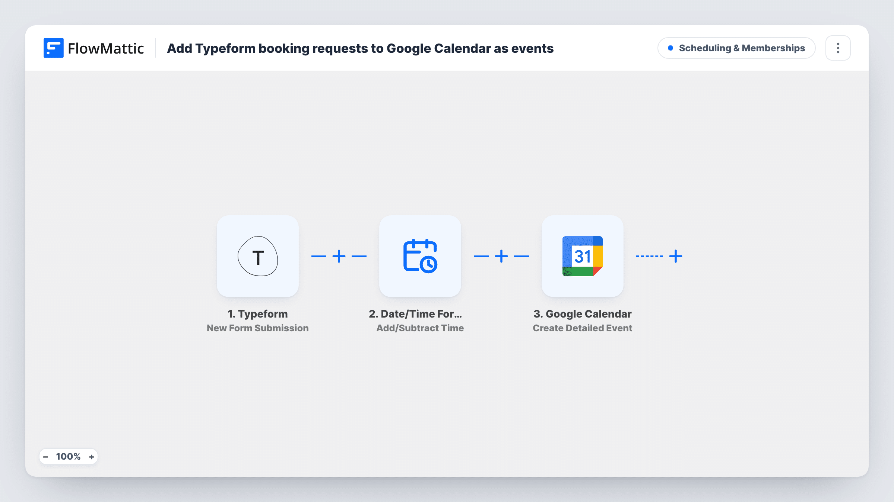This screenshot has height=502, width=894.
Task: Open the Typeform trigger step icon
Action: coord(258,256)
